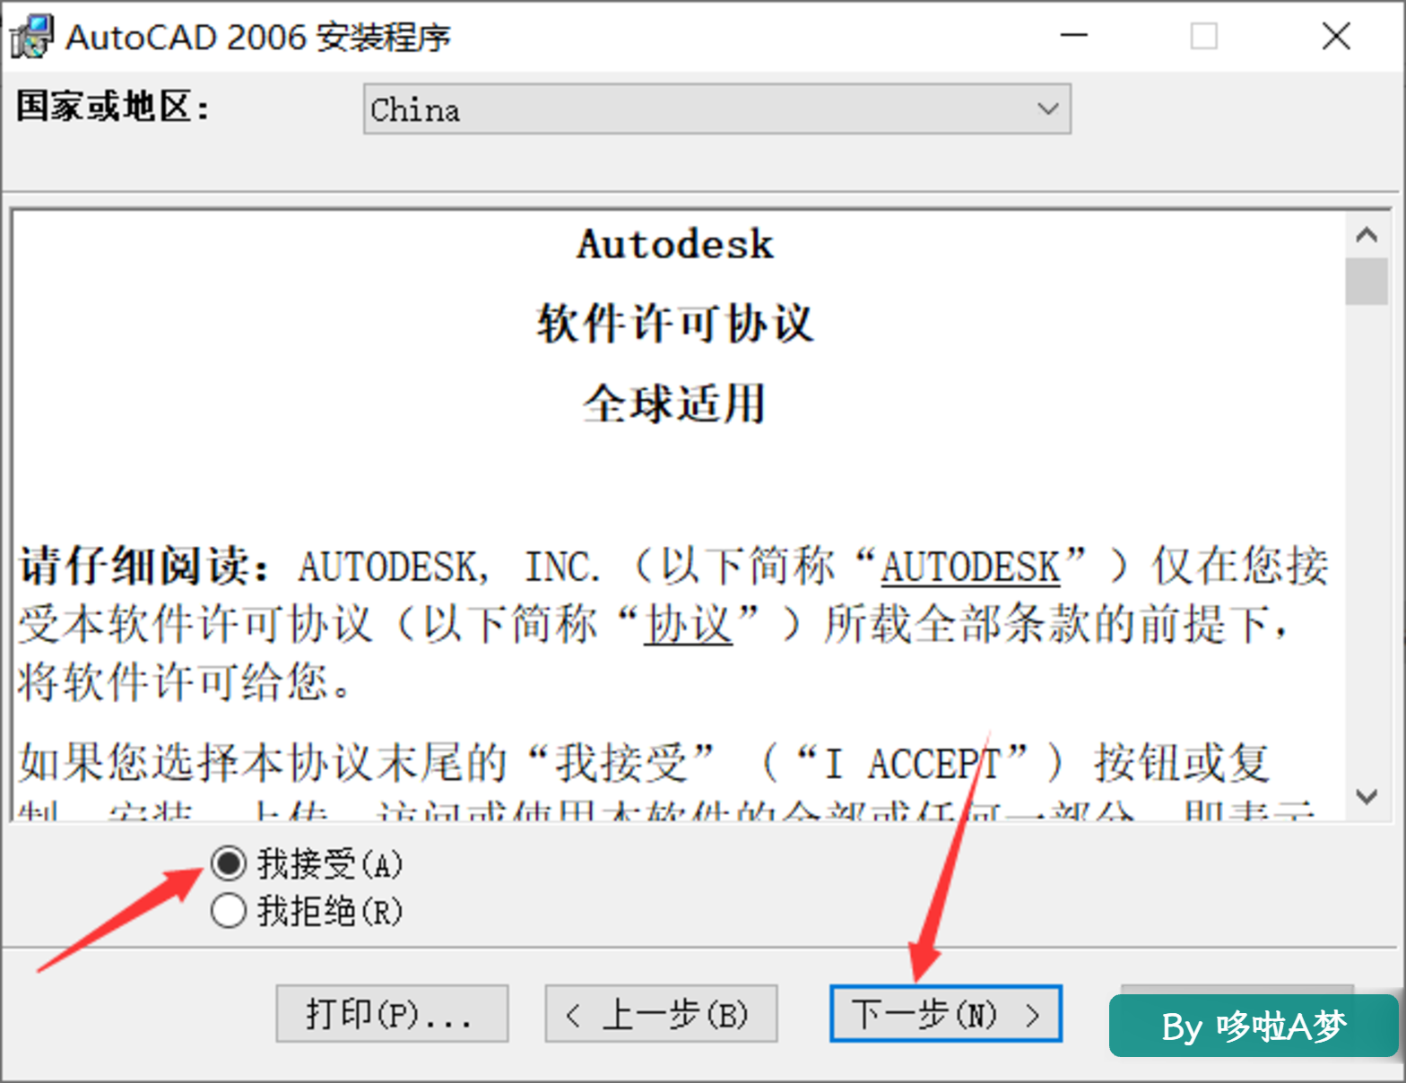Select the 我拒绝(R) radio button
The height and width of the screenshot is (1083, 1406).
[x=229, y=911]
